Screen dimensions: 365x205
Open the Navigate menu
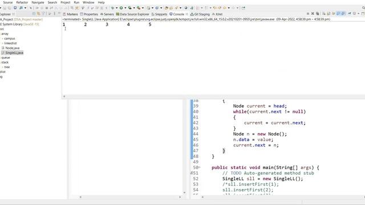(x=38, y=2)
